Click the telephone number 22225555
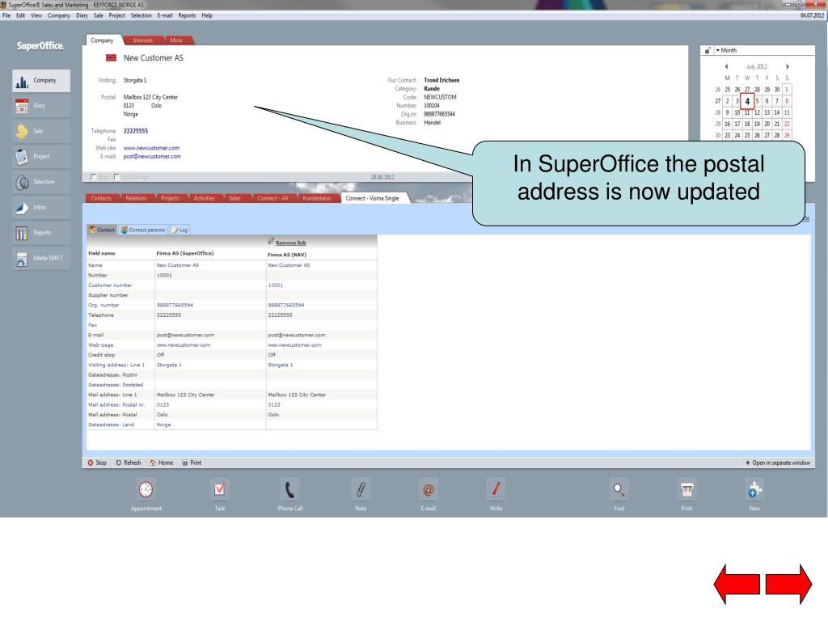This screenshot has height=621, width=828. (136, 131)
